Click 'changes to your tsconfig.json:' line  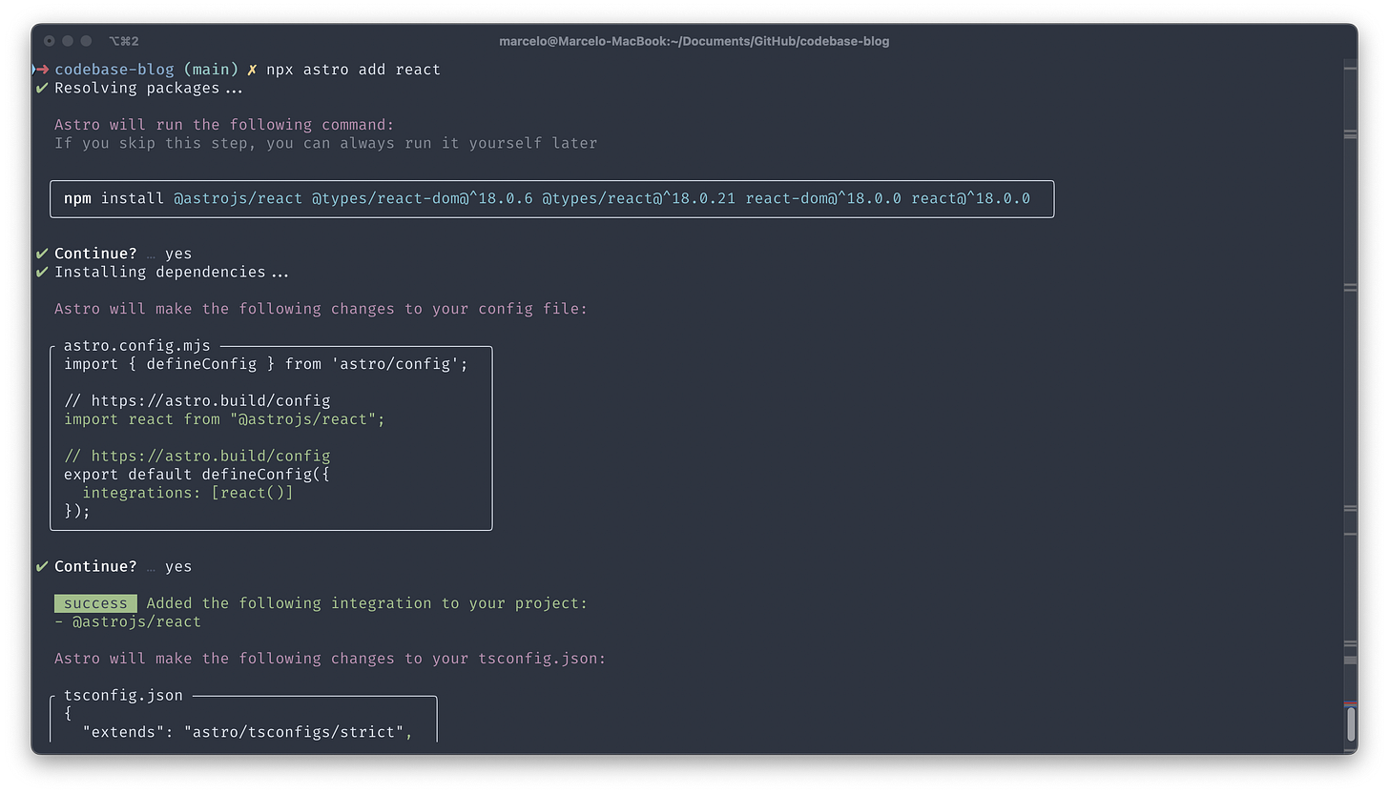pos(330,659)
